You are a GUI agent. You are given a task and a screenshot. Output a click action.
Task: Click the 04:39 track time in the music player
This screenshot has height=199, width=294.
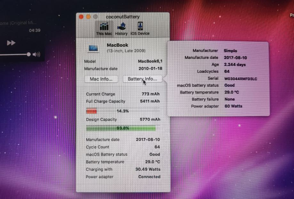(35, 30)
